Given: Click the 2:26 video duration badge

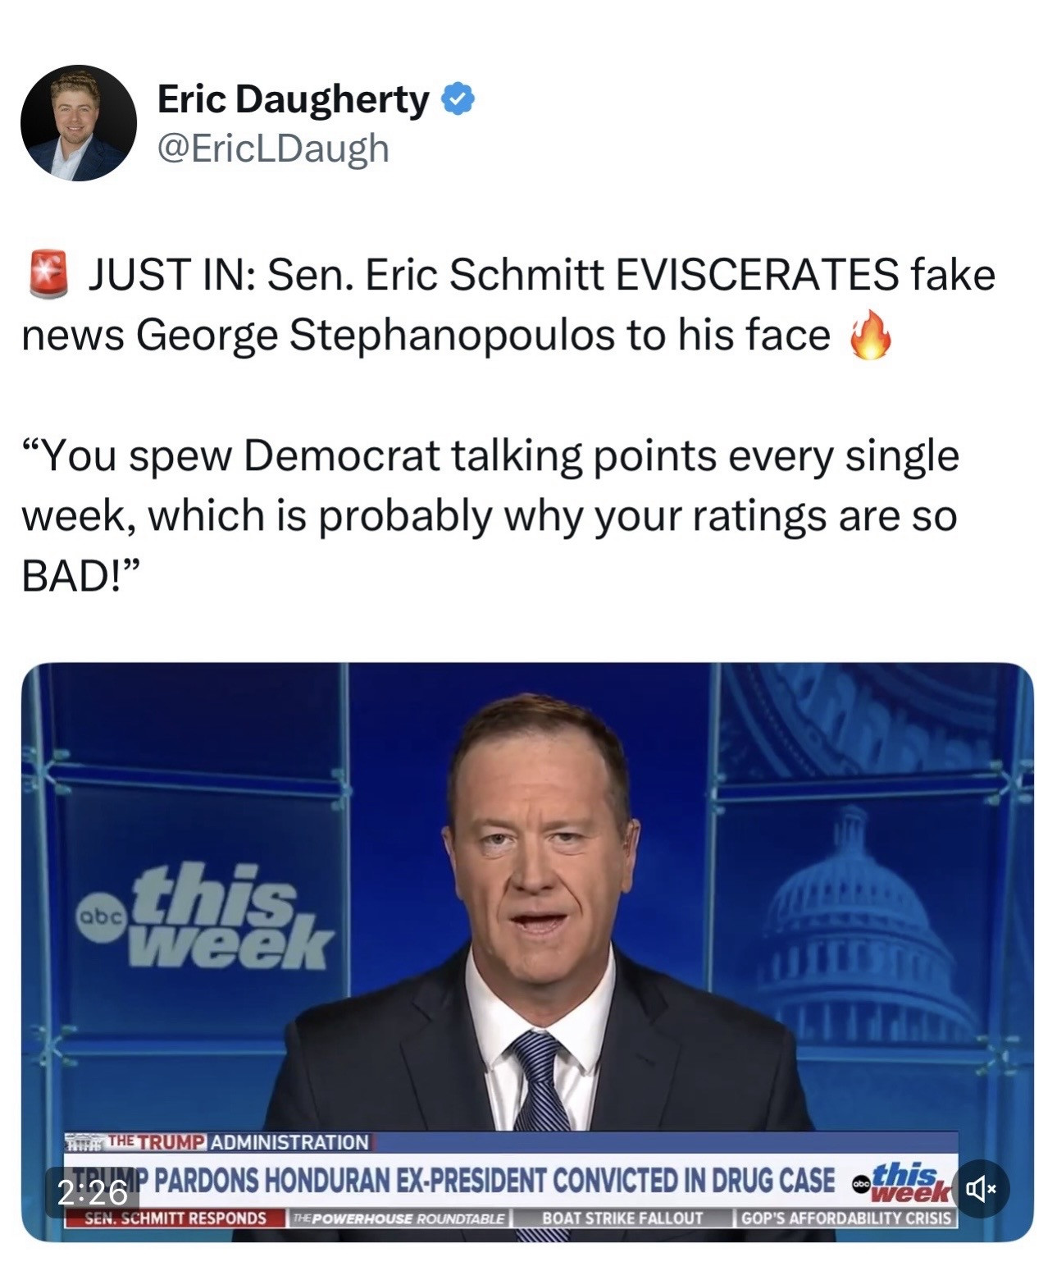Looking at the screenshot, I should [92, 1192].
